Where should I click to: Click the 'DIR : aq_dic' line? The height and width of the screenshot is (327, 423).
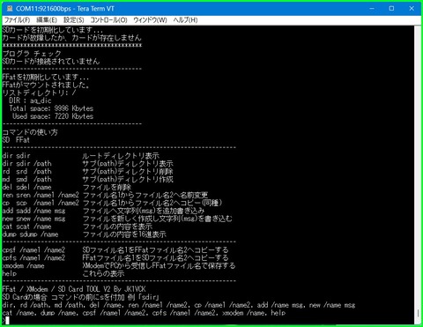(x=30, y=100)
